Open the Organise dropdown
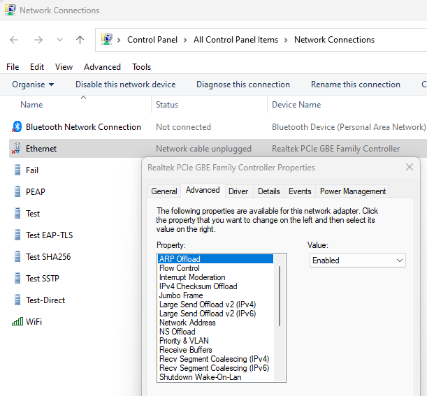Viewport: 427px width, 396px height. (x=33, y=85)
